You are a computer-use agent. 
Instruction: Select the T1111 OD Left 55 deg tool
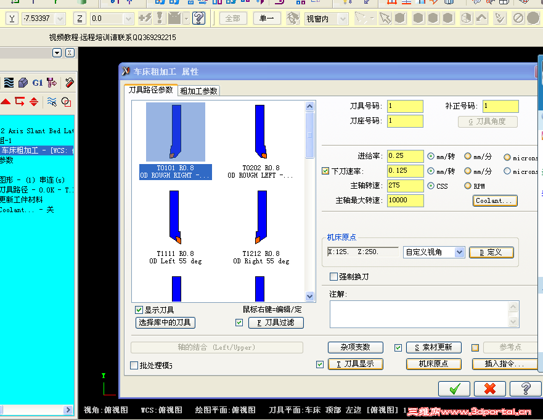pos(176,228)
